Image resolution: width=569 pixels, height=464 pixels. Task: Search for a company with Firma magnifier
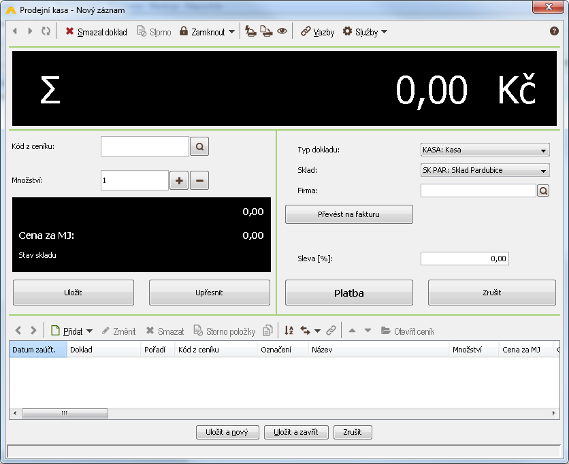543,190
